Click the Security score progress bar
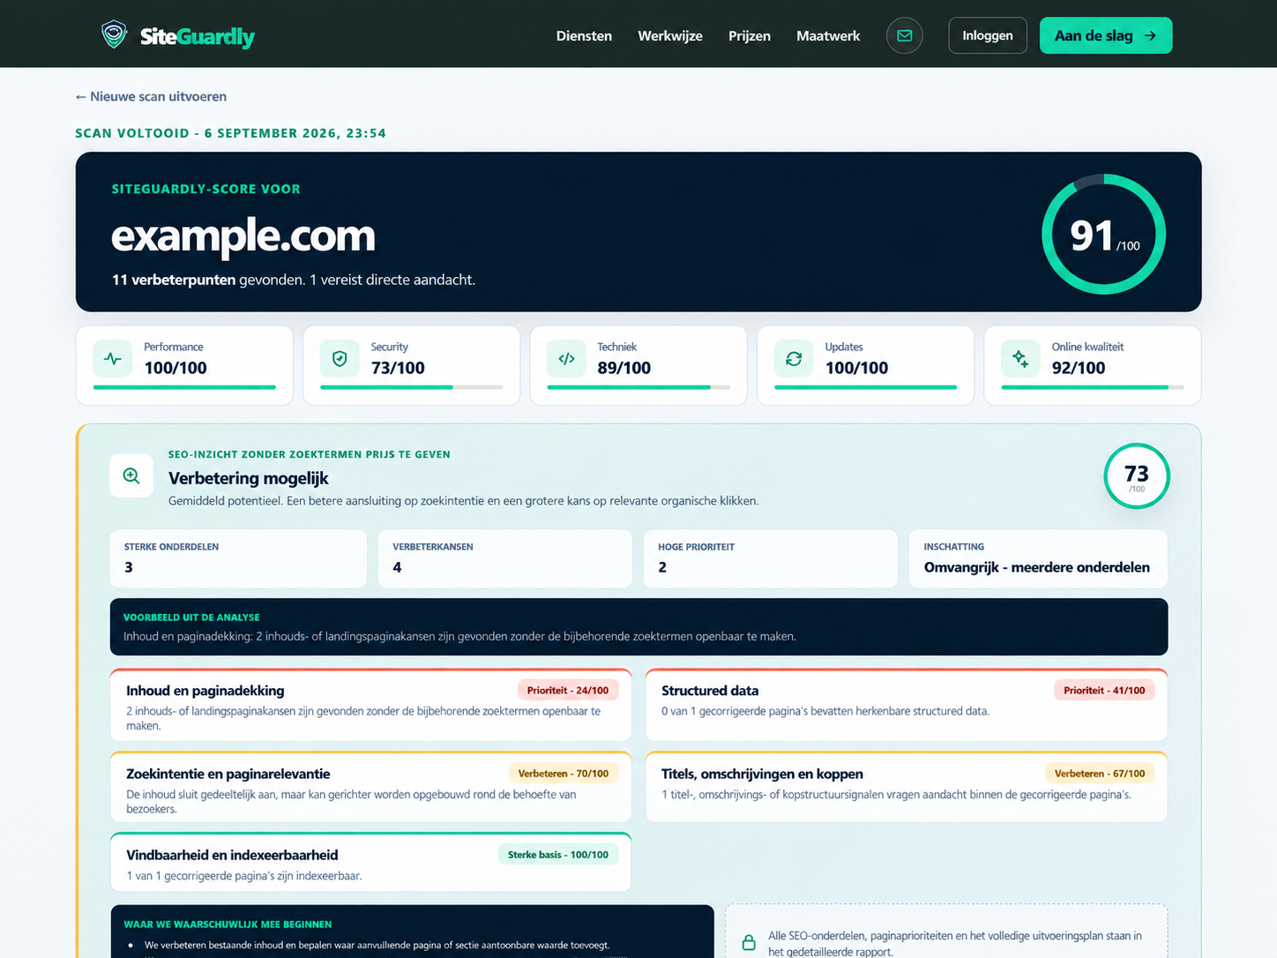Screen dimensions: 1277x958 412,387
